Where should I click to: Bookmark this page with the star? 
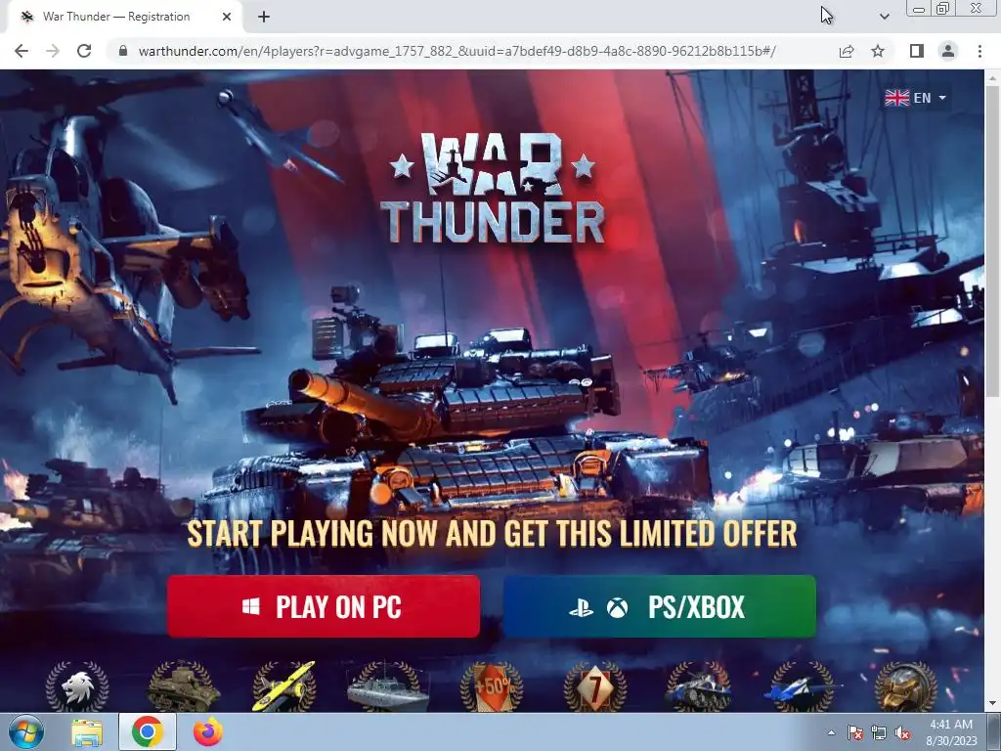[878, 51]
